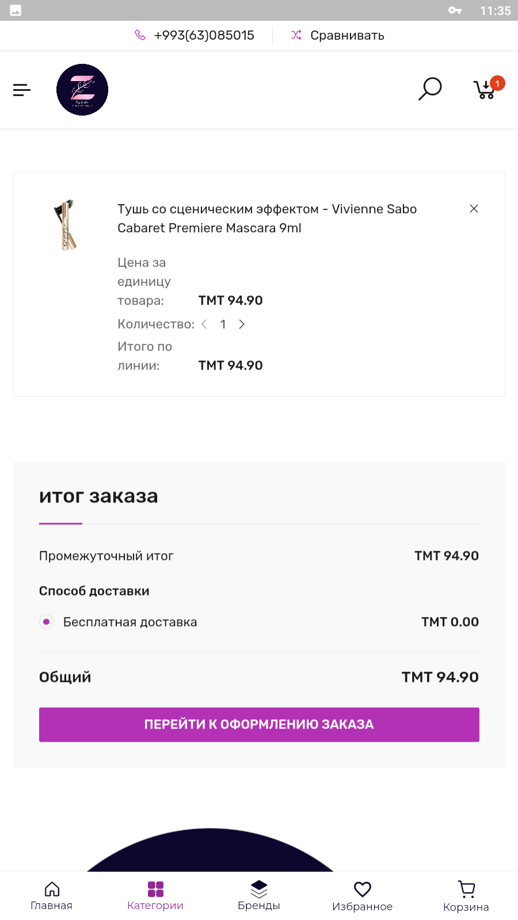The image size is (518, 920).
Task: Open the Избранное favorites tab
Action: tap(363, 896)
